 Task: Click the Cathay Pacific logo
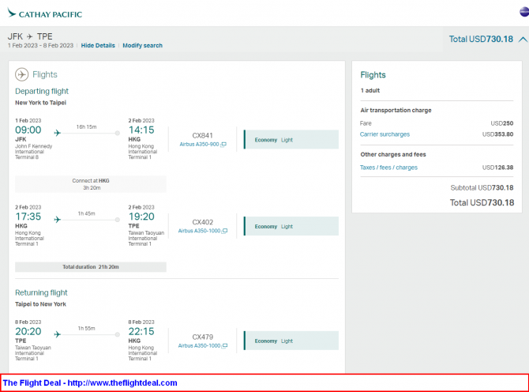pos(45,13)
